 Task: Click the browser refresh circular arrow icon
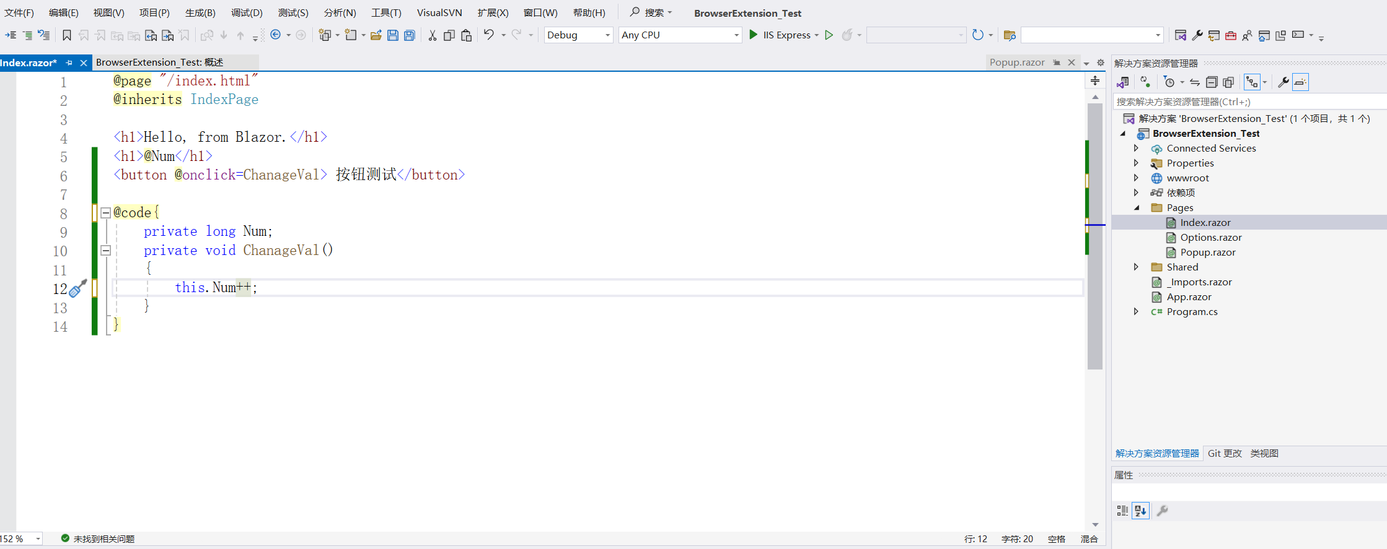(978, 35)
